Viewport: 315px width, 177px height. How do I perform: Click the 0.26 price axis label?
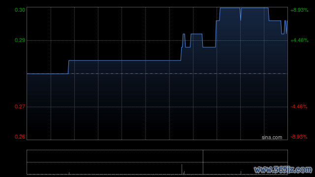[20, 137]
